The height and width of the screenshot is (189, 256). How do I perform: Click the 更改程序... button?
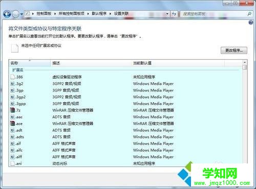[234, 51]
